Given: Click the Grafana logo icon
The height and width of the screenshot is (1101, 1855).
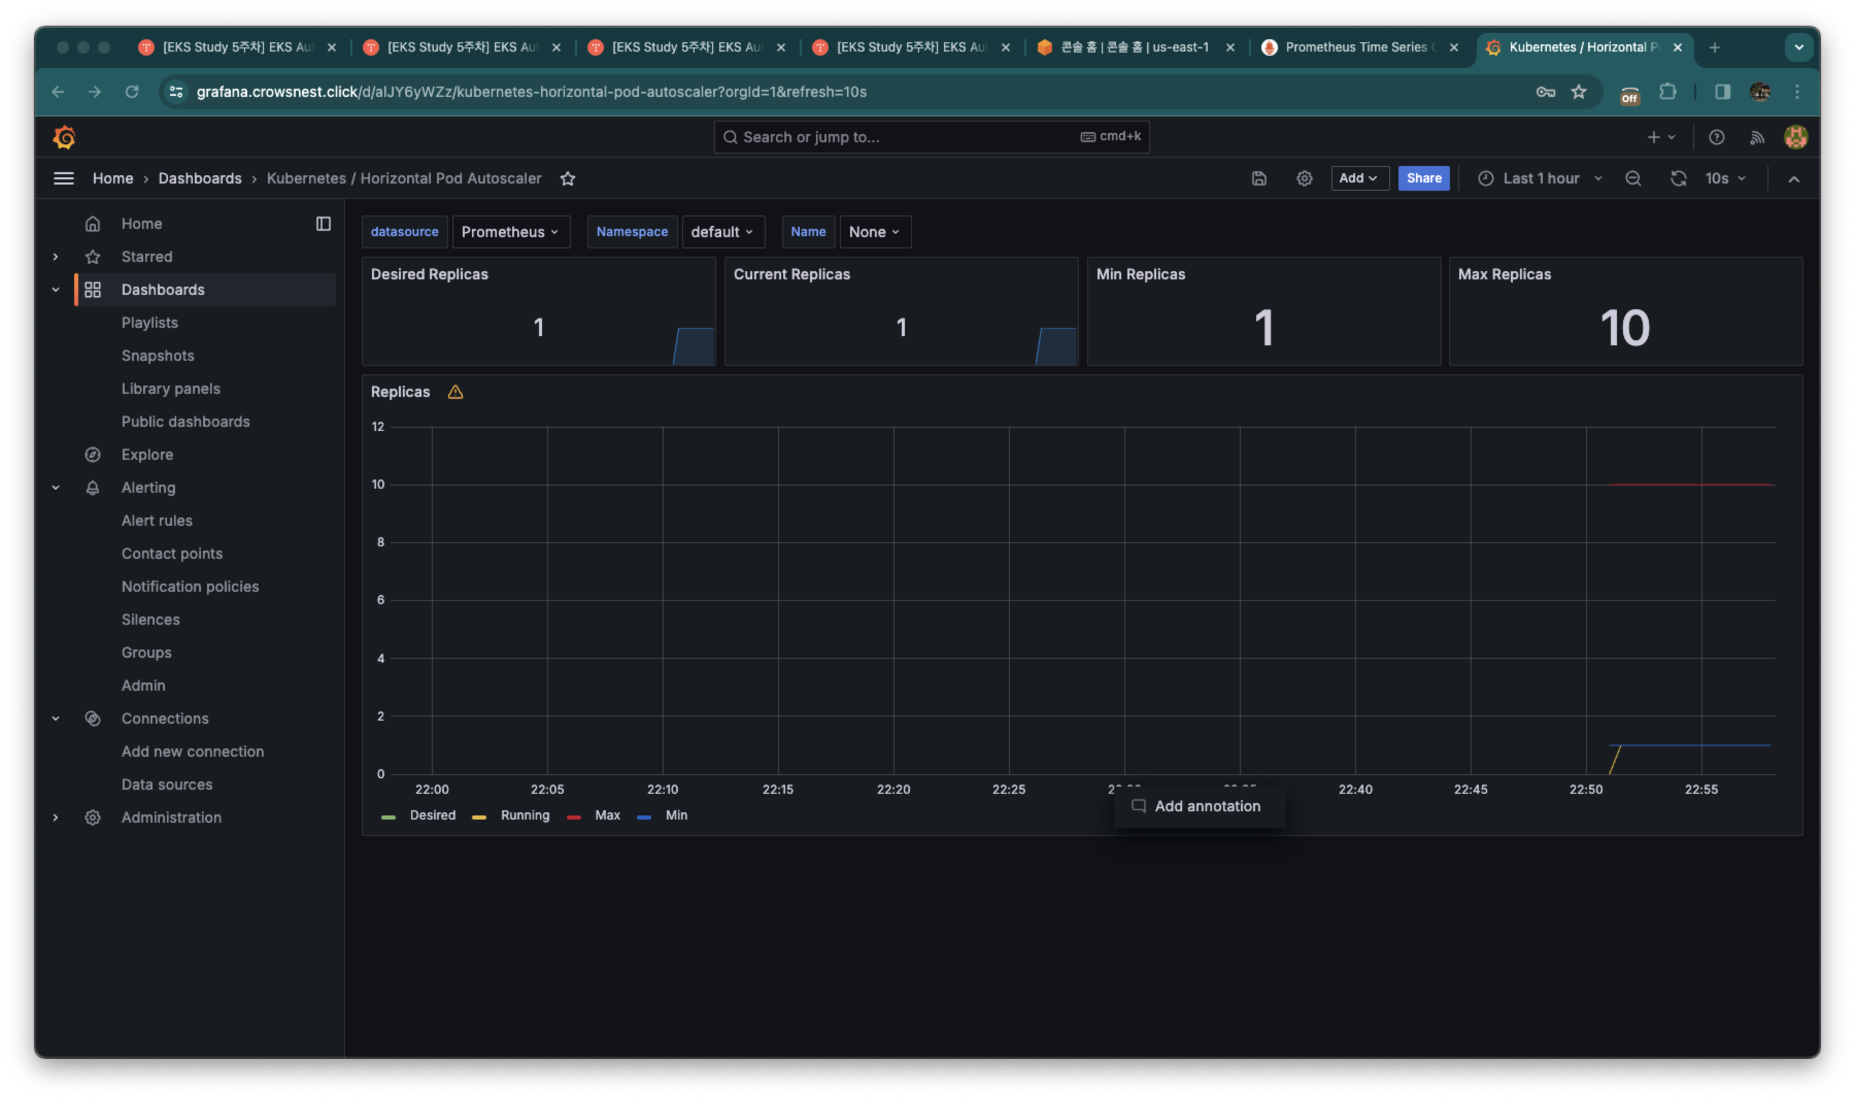Looking at the screenshot, I should 64,137.
